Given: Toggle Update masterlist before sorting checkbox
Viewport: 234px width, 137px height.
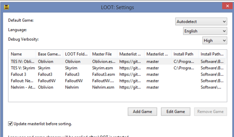Looking at the screenshot, I should pyautogui.click(x=10, y=124).
